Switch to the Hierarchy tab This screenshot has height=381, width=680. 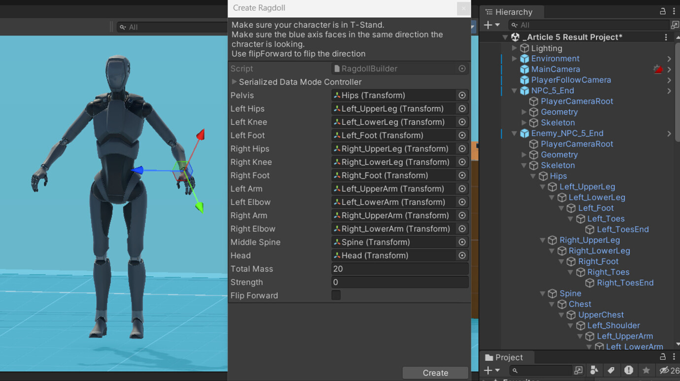point(511,11)
